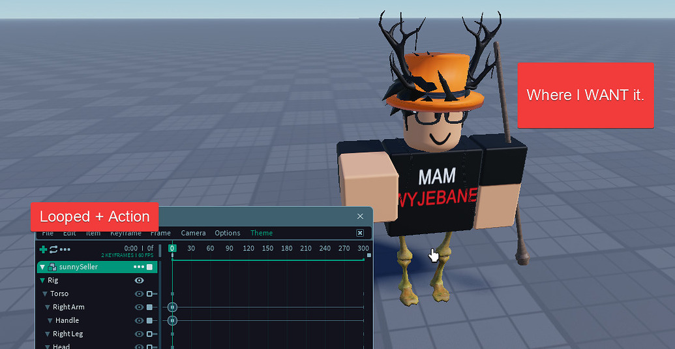This screenshot has width=675, height=349.
Task: Toggle the Right Arm track square box
Action: pyautogui.click(x=149, y=307)
